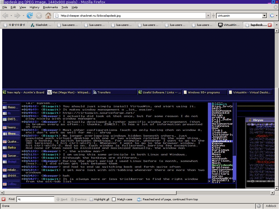Enable the Match case checkbox
The image size is (279, 209).
pos(114,199)
